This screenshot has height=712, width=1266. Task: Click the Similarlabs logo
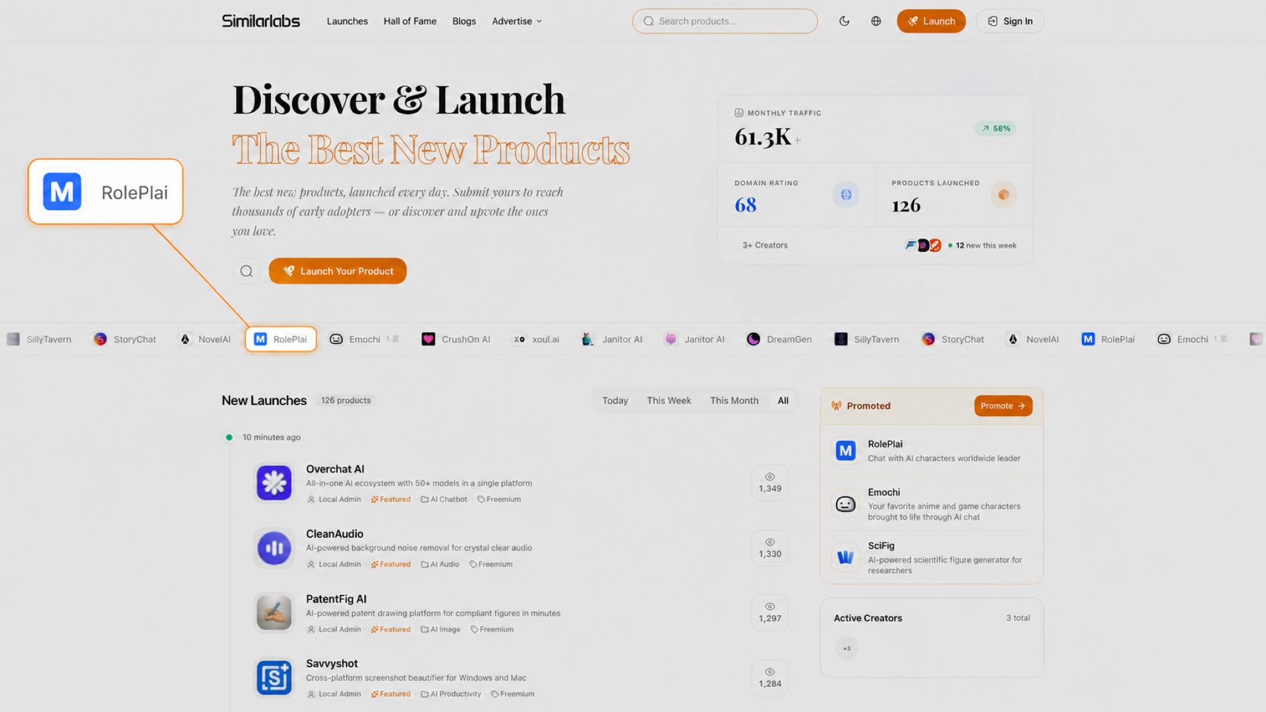tap(260, 21)
